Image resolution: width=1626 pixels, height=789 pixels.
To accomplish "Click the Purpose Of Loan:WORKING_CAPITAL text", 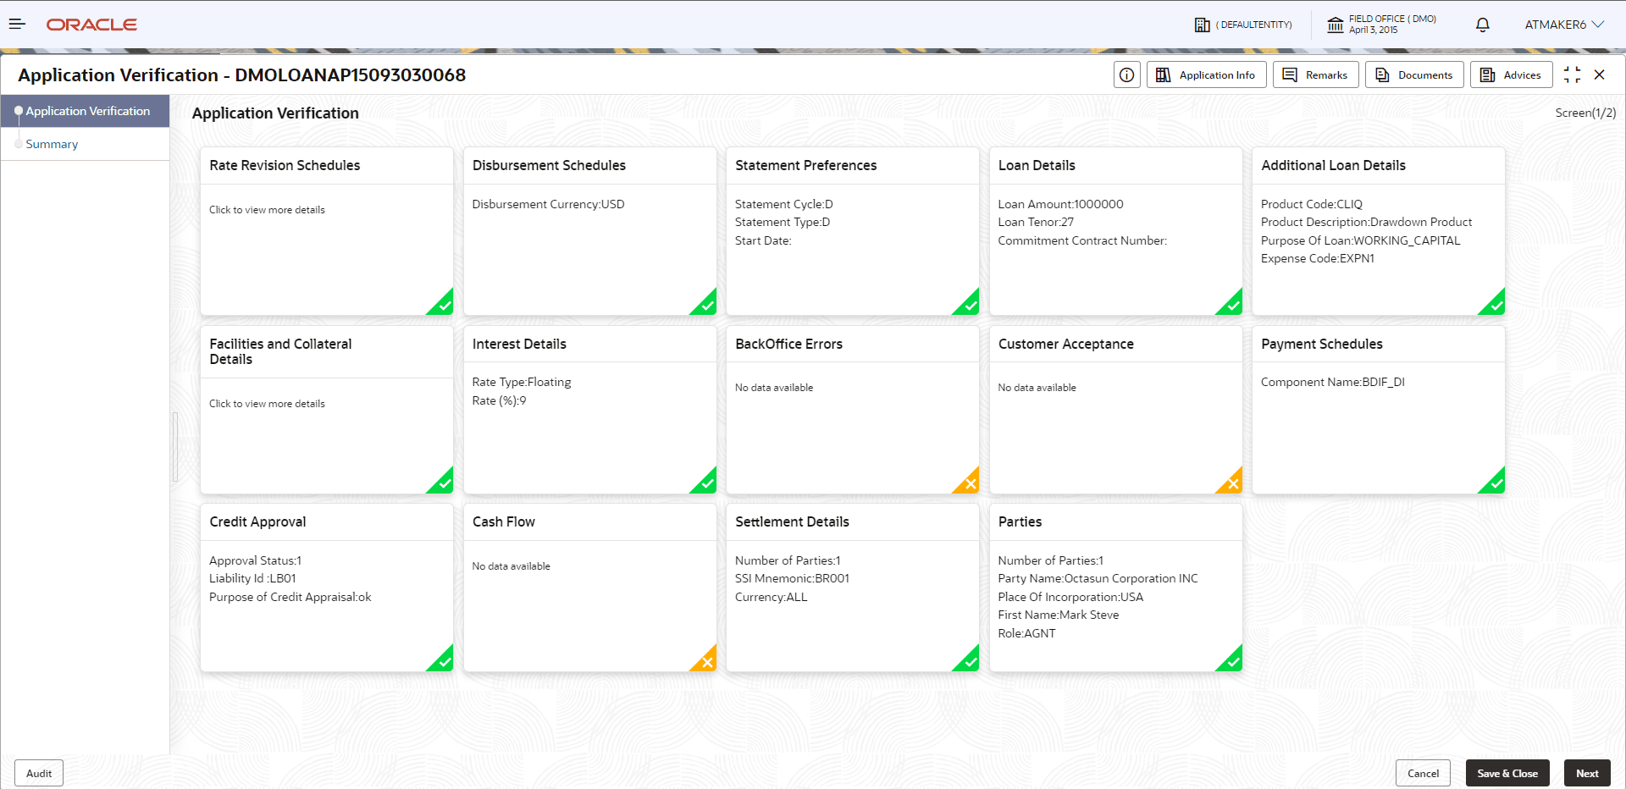I will 1360,240.
